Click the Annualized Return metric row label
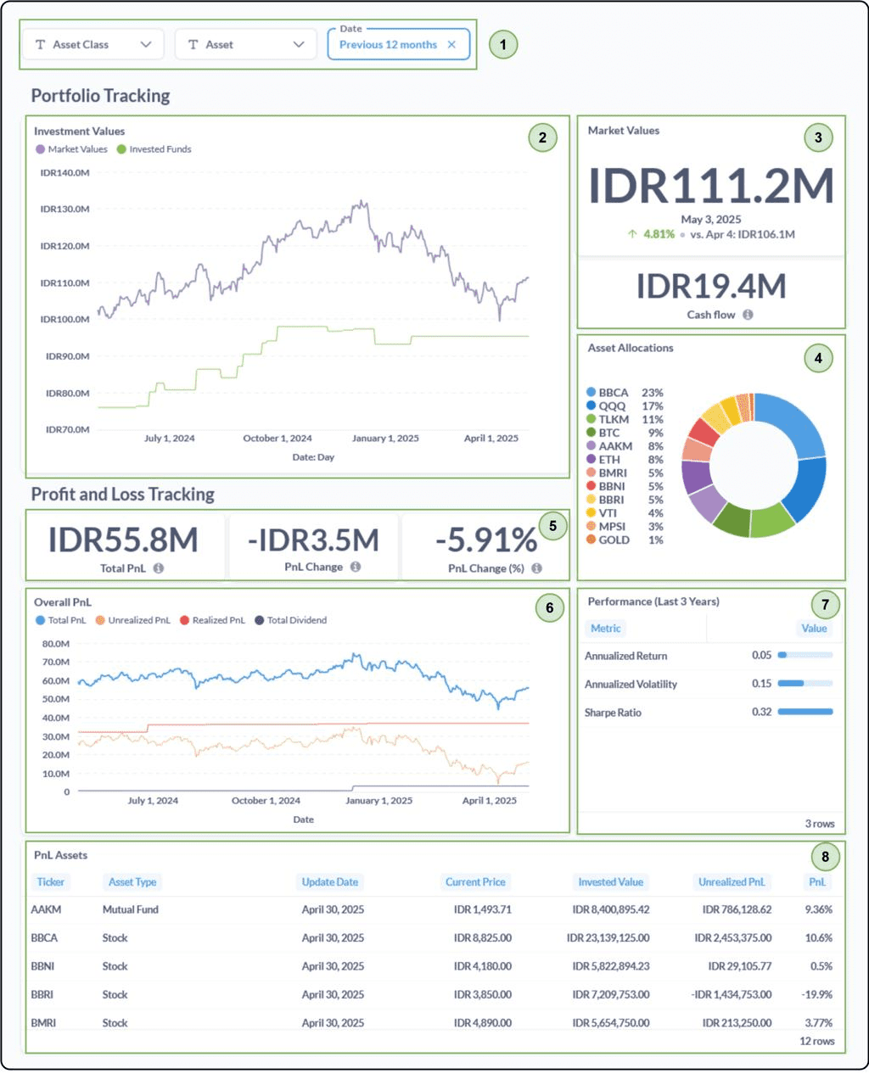This screenshot has width=869, height=1085. [626, 656]
